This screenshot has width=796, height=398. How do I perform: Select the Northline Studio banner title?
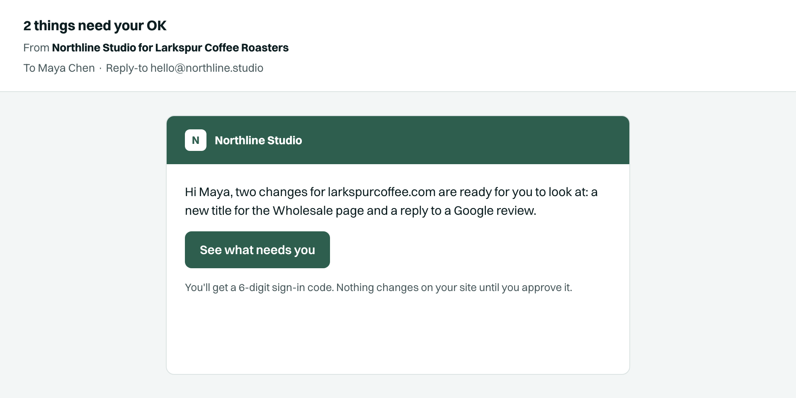(258, 141)
